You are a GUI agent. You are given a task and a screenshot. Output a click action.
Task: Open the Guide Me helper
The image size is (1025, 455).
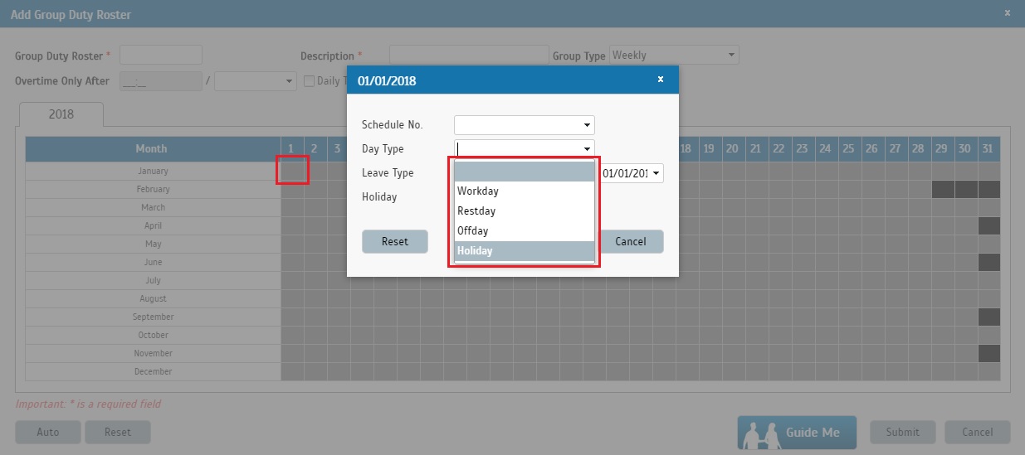tap(797, 433)
